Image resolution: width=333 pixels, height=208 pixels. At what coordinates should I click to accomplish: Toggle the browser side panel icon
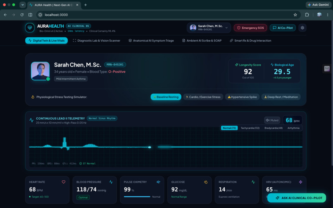click(x=30, y=14)
